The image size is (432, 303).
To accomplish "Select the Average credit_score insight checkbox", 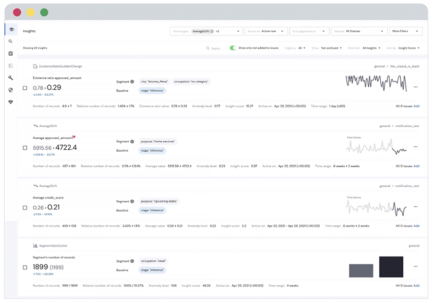I will pos(25,207).
